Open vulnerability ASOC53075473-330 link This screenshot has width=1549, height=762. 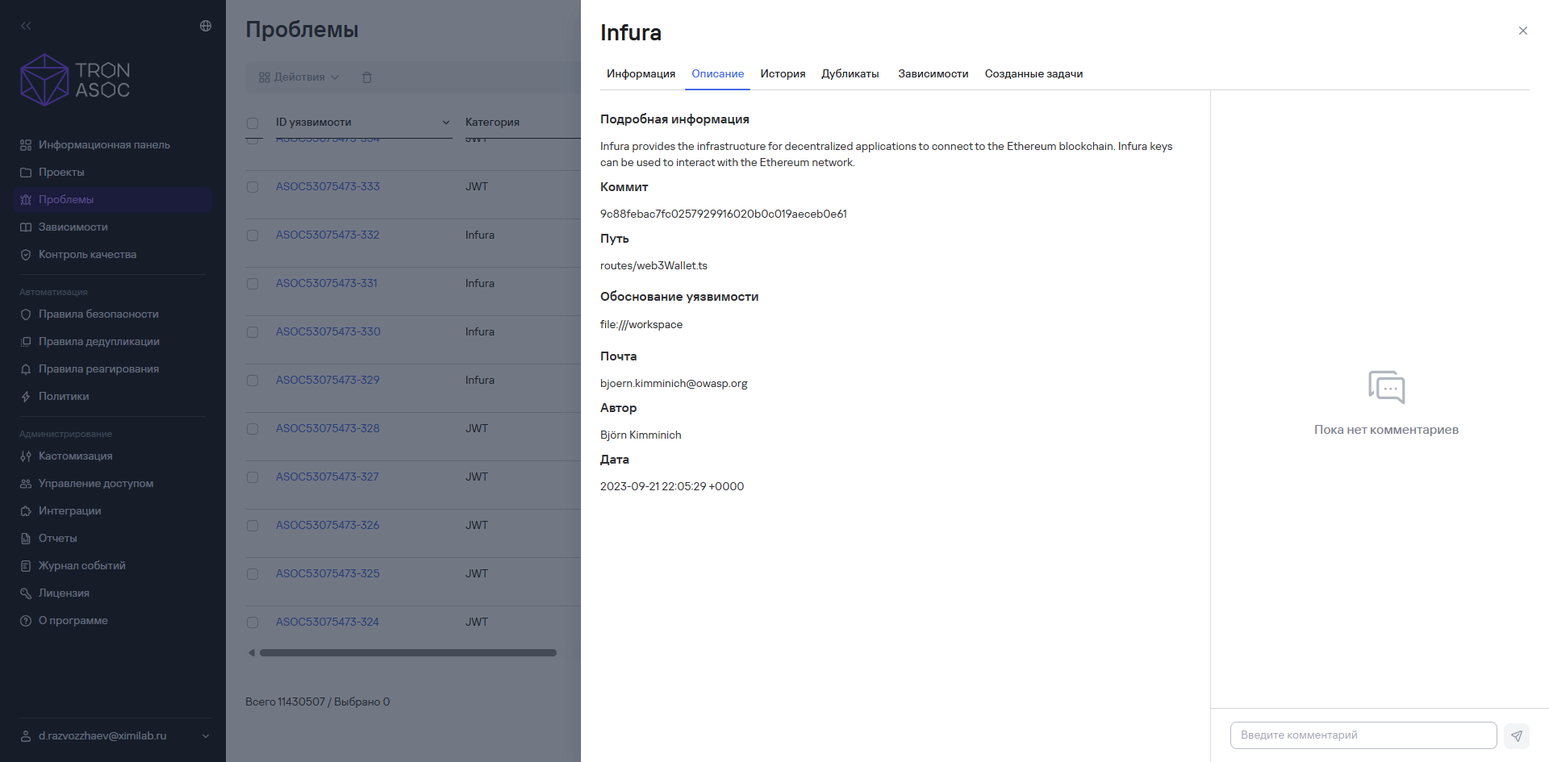(x=328, y=331)
